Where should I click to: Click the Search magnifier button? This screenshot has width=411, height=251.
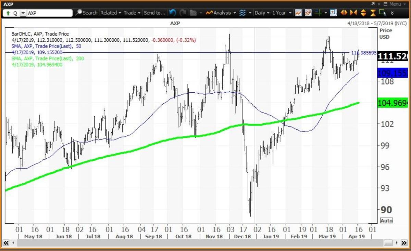[x=86, y=13]
